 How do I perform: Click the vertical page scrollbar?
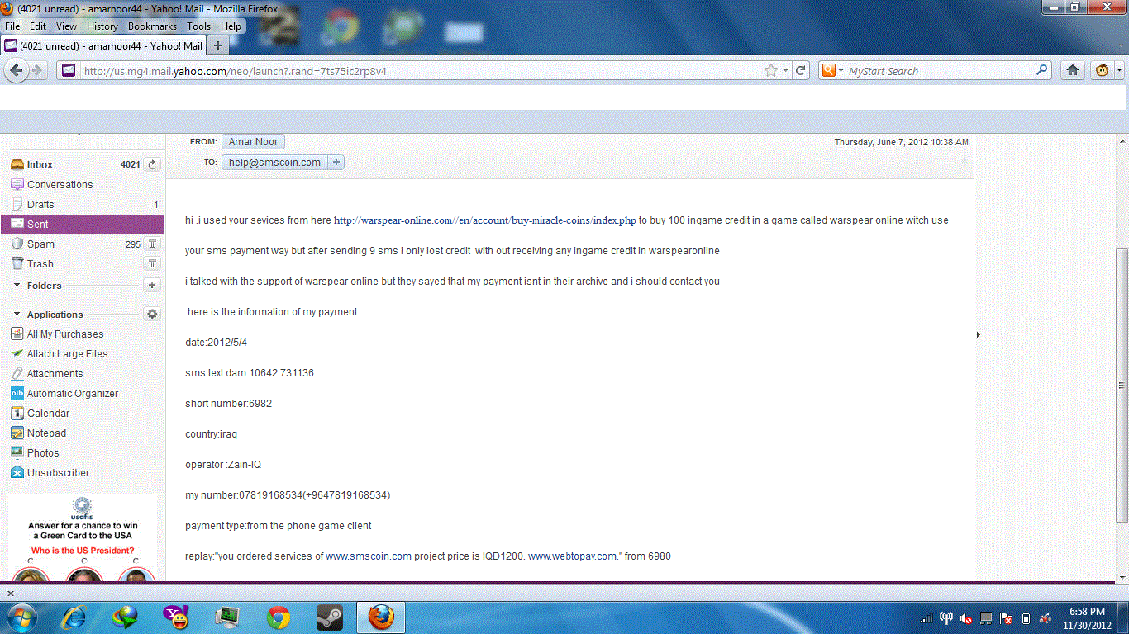(x=1122, y=385)
